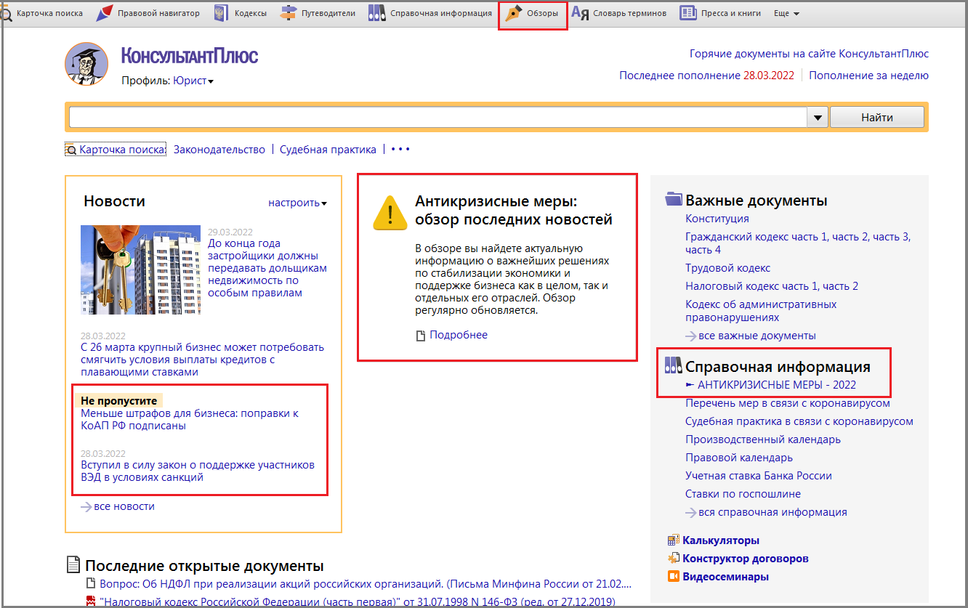Image resolution: width=968 pixels, height=608 pixels.
Task: Open Производственный календарь
Action: tap(763, 439)
